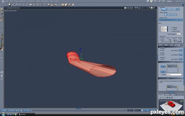Click the straight line tool in top toolbar
The image size is (185, 116).
tap(59, 5)
